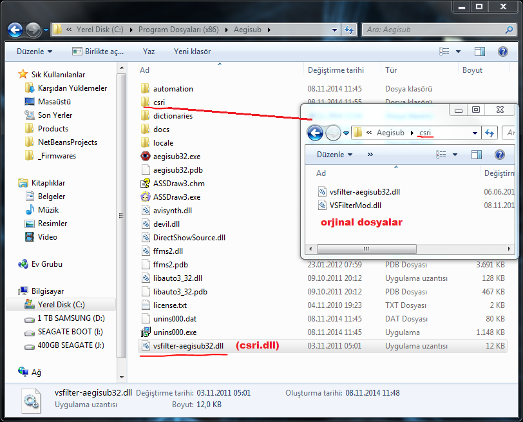Screen dimensions: 523x422
Task: Click the unins000.exe uninstaller icon
Action: [x=146, y=332]
